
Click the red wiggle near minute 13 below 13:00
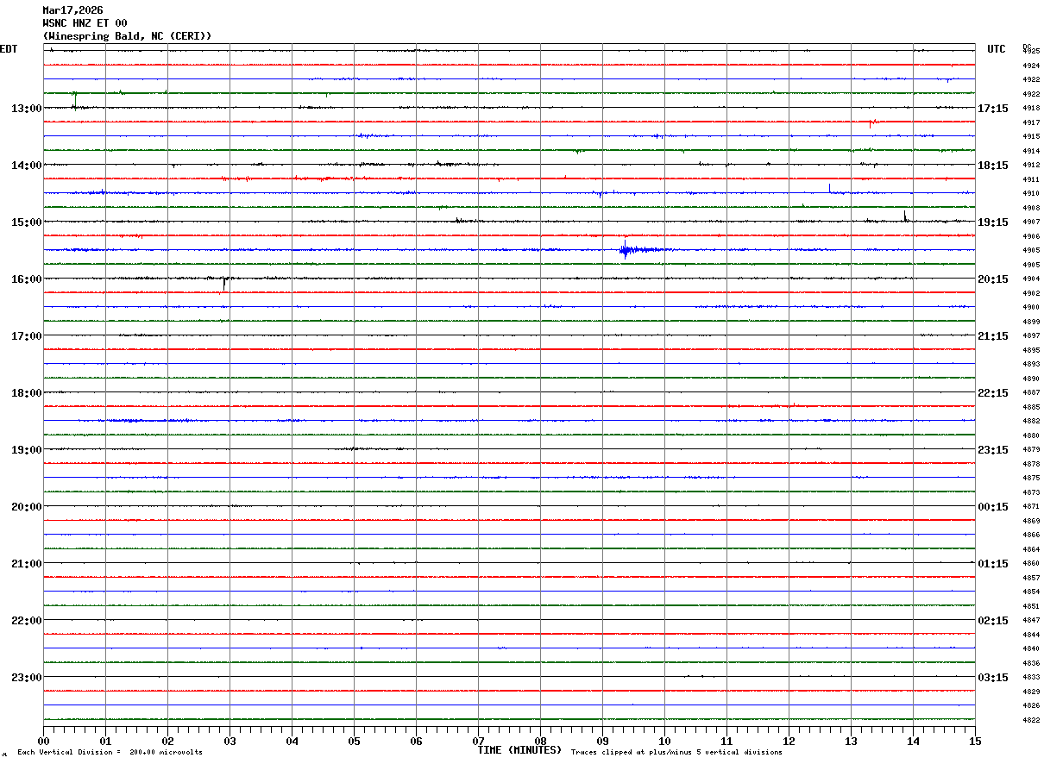(873, 122)
